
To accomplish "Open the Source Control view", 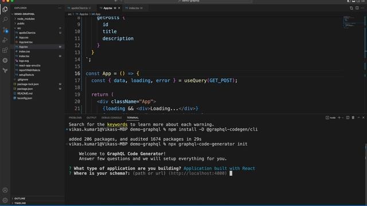I will pyautogui.click(x=5, y=30).
